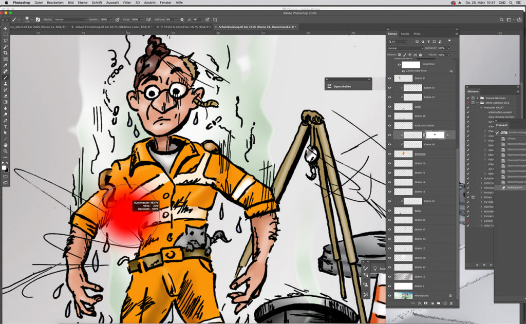This screenshot has width=526, height=324.
Task: Select the Rectangular Marquee tool
Action: click(5, 34)
